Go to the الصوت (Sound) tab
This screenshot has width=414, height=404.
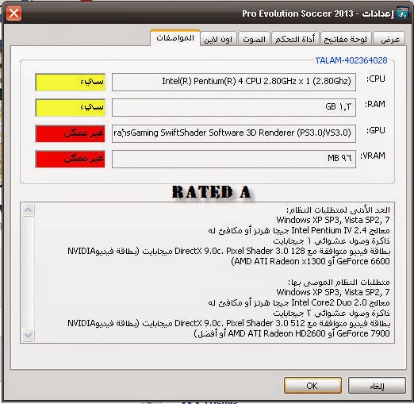[254, 39]
